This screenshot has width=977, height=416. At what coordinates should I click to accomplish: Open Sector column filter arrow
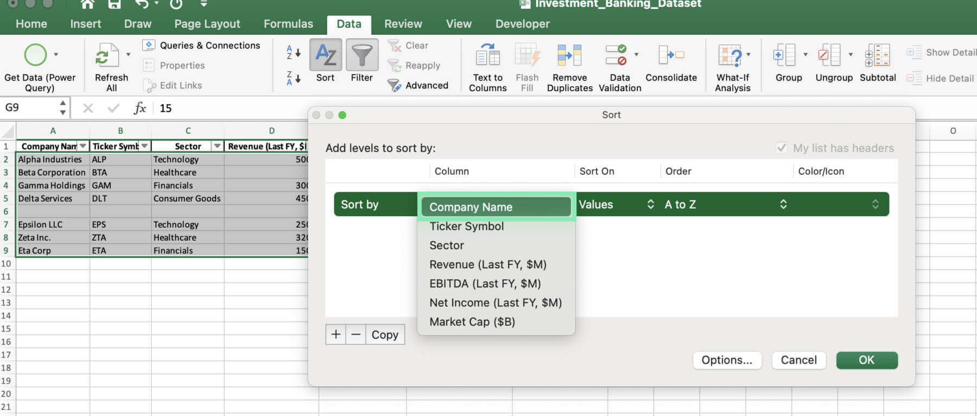tap(217, 146)
